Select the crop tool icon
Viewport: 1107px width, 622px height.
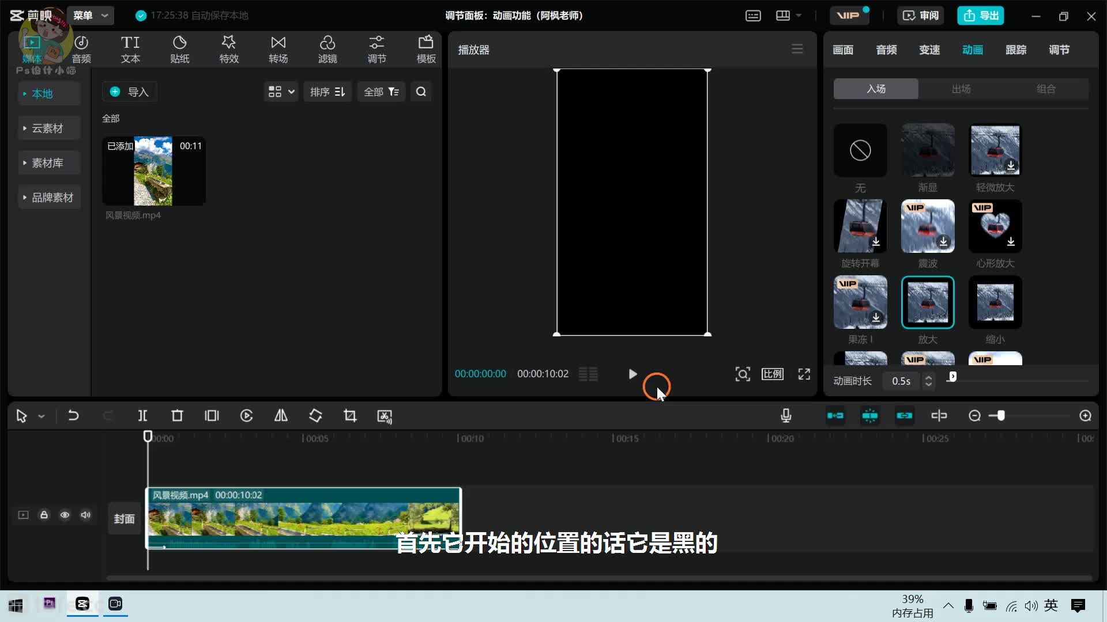click(x=350, y=415)
